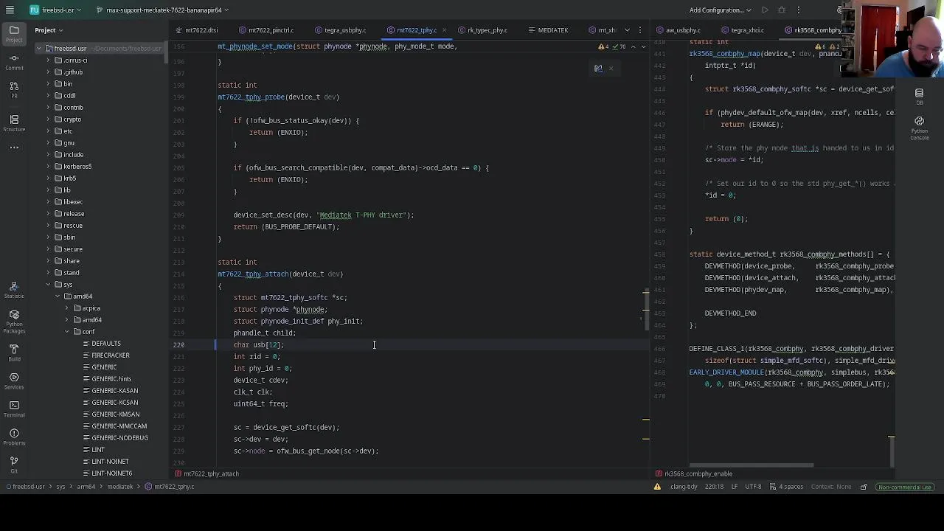The height and width of the screenshot is (531, 944).
Task: Collapse the sys folder
Action: pyautogui.click(x=49, y=285)
